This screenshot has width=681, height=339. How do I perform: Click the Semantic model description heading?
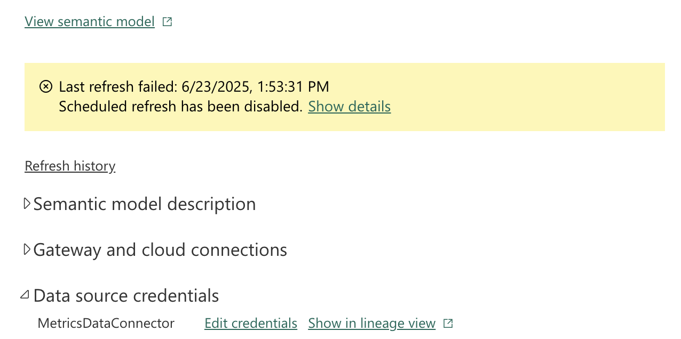pyautogui.click(x=145, y=204)
